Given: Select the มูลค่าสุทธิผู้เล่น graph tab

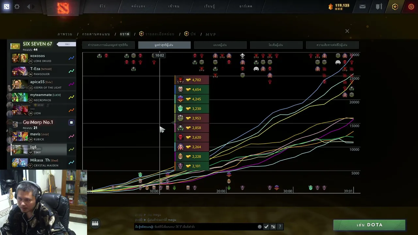Looking at the screenshot, I should tap(164, 45).
